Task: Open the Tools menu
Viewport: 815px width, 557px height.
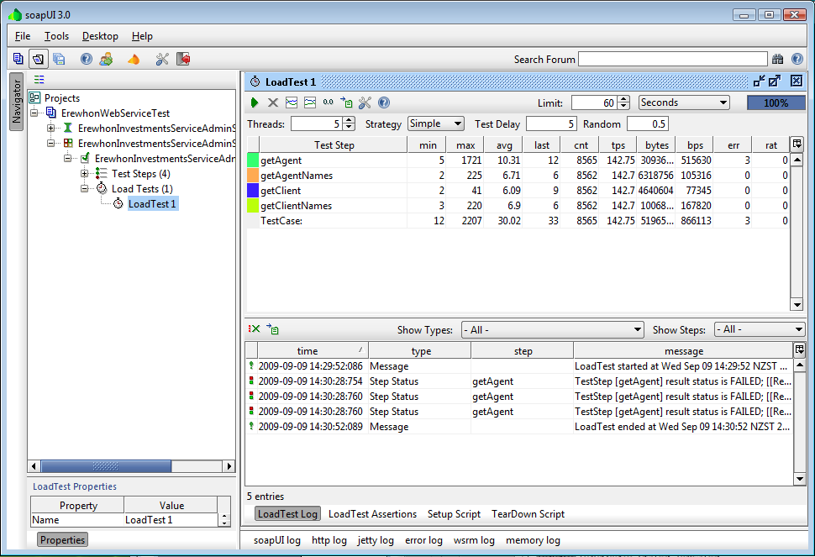Action: 56,36
